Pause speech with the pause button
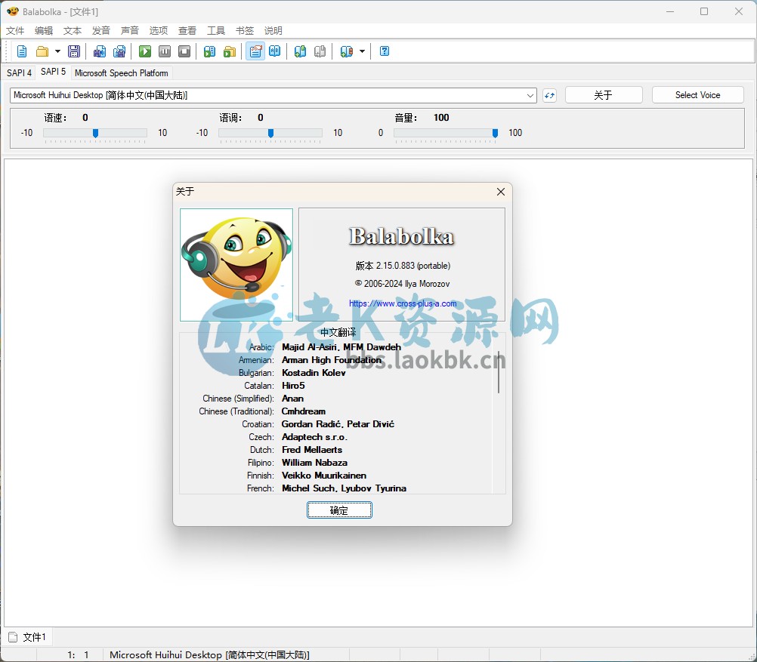 click(x=165, y=51)
